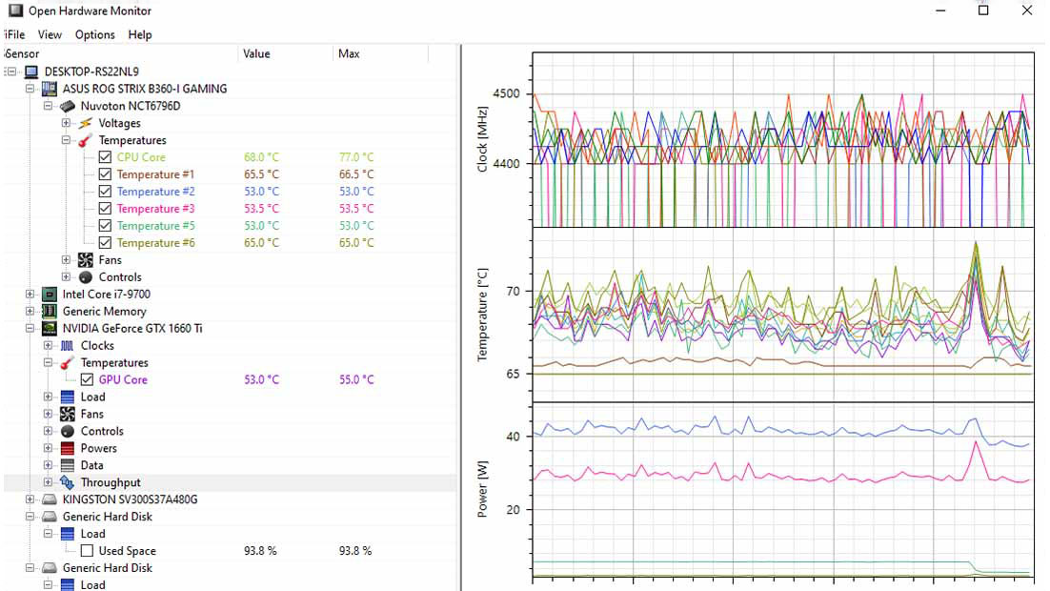Image resolution: width=1050 pixels, height=591 pixels.
Task: Click the Fans icon under Nuvoton
Action: [86, 260]
